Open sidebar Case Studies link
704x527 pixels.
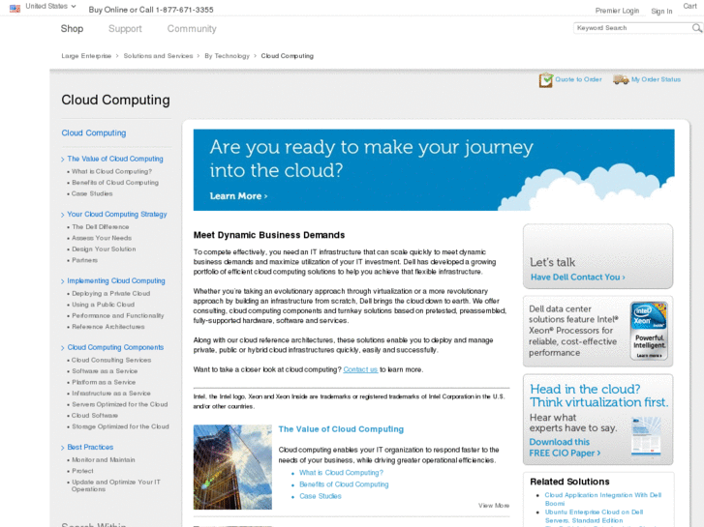pyautogui.click(x=92, y=193)
